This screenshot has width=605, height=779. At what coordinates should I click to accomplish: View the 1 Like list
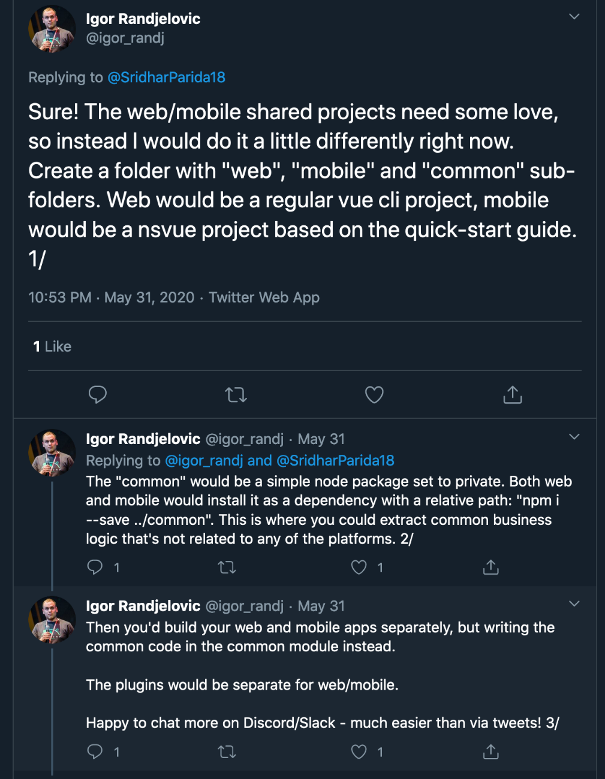coord(52,346)
